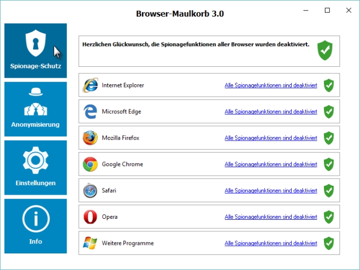
Task: Show the Info page
Action: [36, 226]
